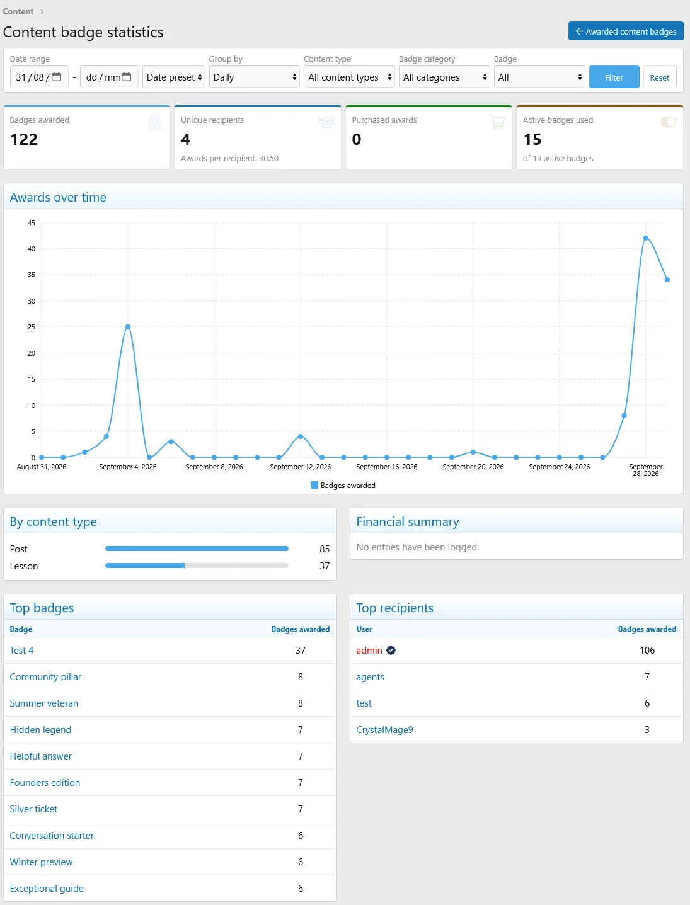Open the All content types dropdown
This screenshot has width=690, height=905.
coord(349,77)
